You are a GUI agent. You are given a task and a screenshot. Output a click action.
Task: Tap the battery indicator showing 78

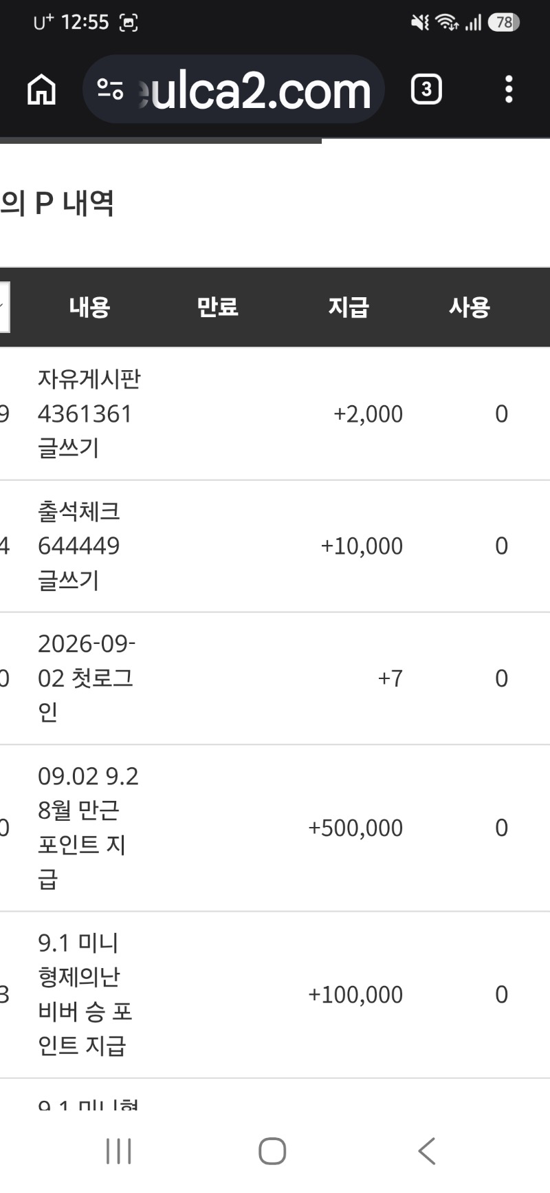[x=504, y=23]
